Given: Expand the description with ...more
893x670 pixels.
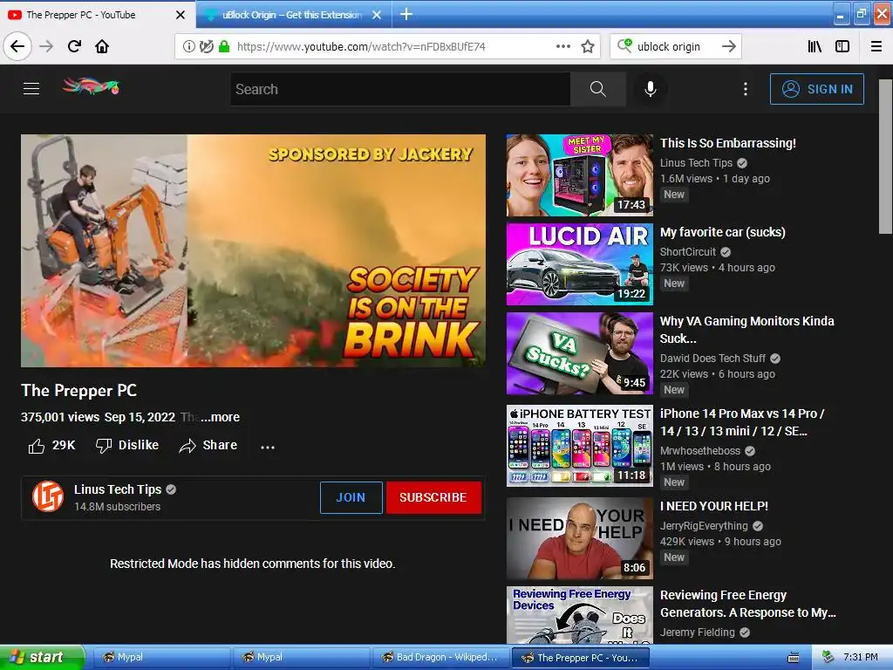Looking at the screenshot, I should (220, 417).
